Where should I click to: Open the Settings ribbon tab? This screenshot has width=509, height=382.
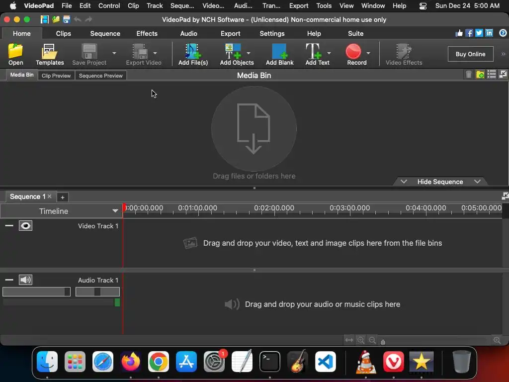point(272,33)
